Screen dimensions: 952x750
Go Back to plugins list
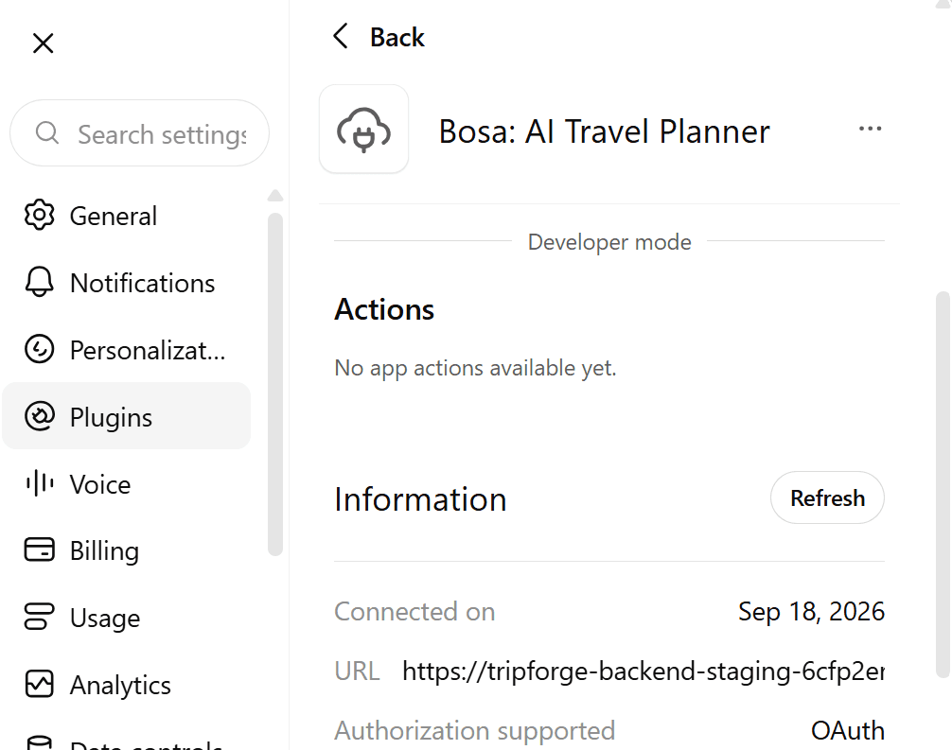[379, 37]
